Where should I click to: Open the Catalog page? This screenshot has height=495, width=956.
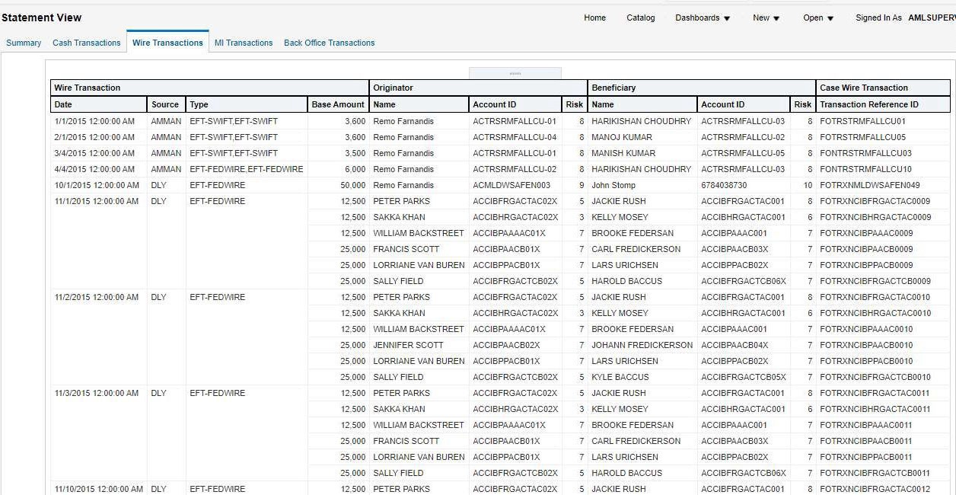click(640, 17)
